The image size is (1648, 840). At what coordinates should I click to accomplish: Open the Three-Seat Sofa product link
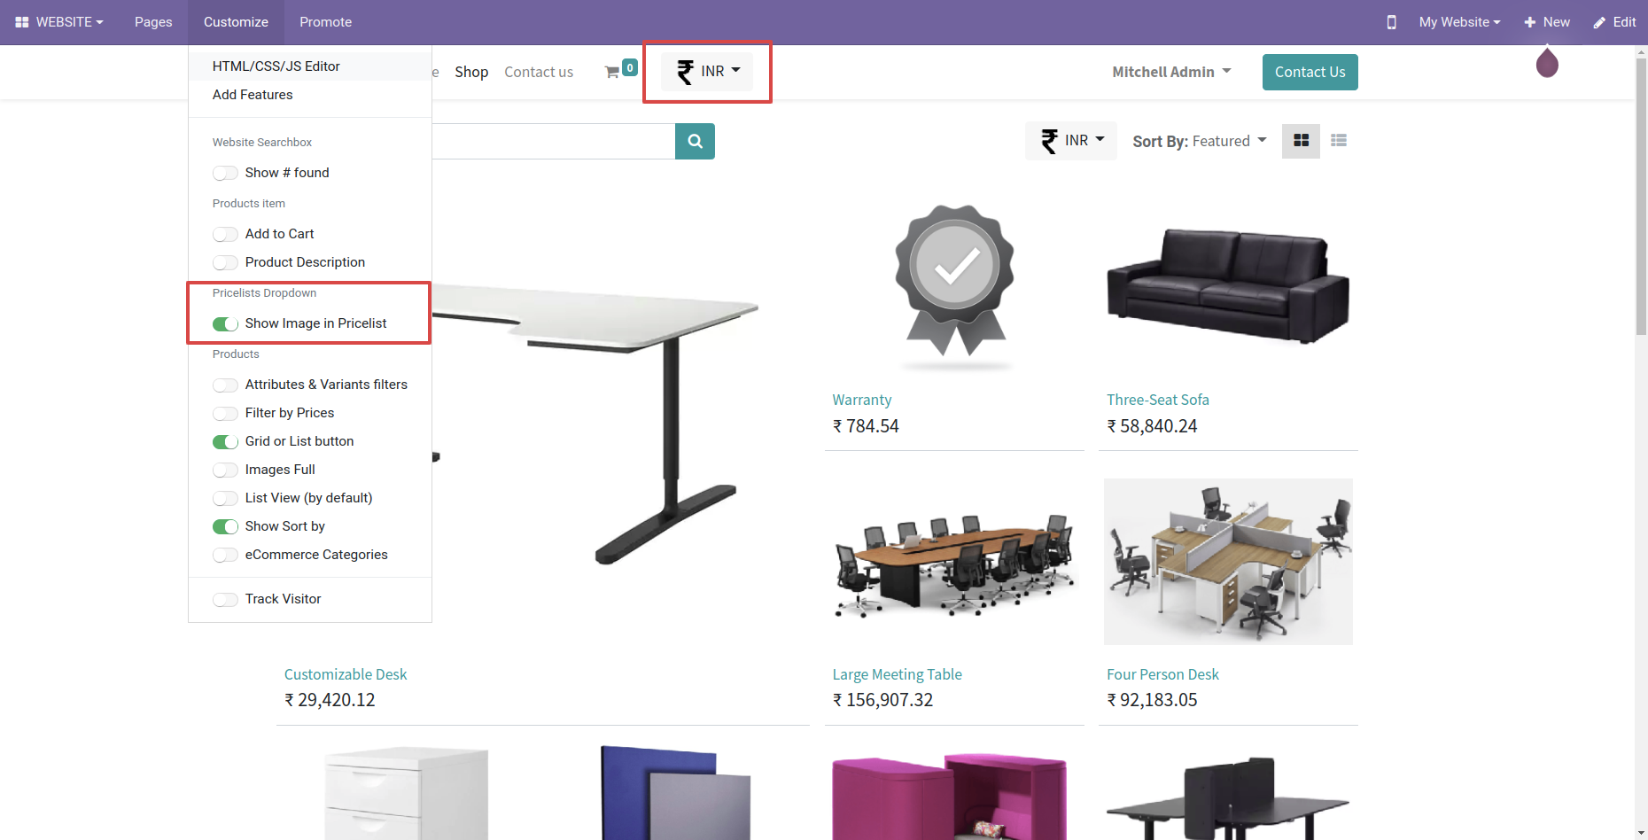point(1157,400)
